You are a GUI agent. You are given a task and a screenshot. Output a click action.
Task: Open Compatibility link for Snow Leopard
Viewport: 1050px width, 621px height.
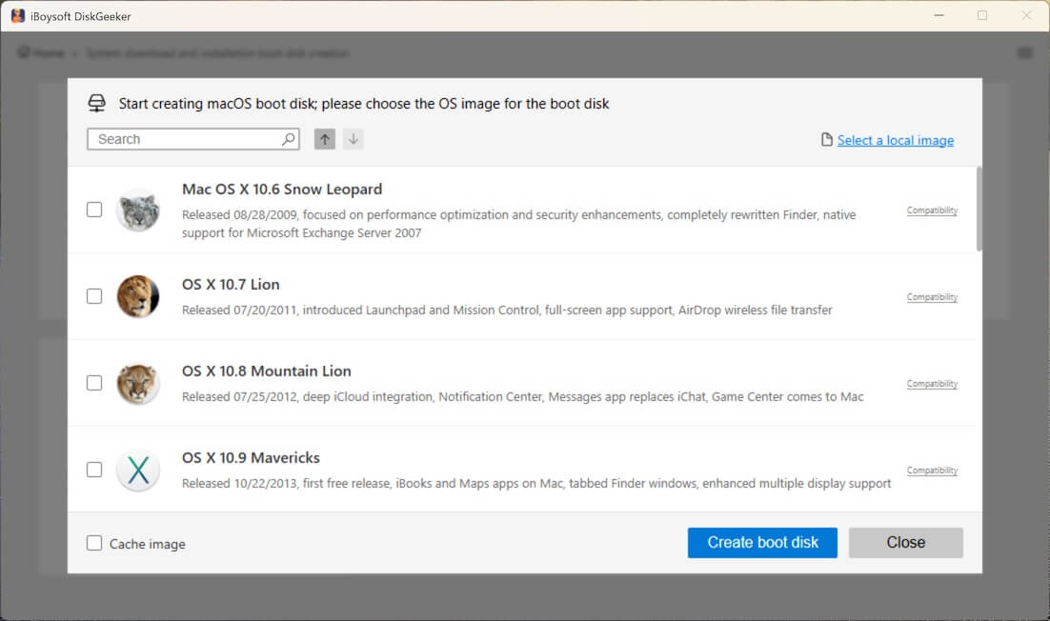[x=931, y=210]
